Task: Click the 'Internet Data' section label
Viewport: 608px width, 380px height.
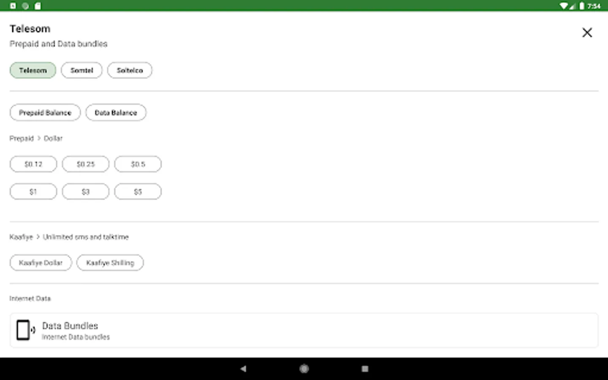Action: (30, 299)
